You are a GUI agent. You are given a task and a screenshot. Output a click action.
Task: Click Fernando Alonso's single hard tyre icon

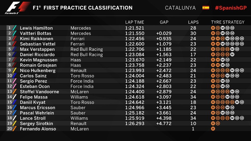click(213, 129)
